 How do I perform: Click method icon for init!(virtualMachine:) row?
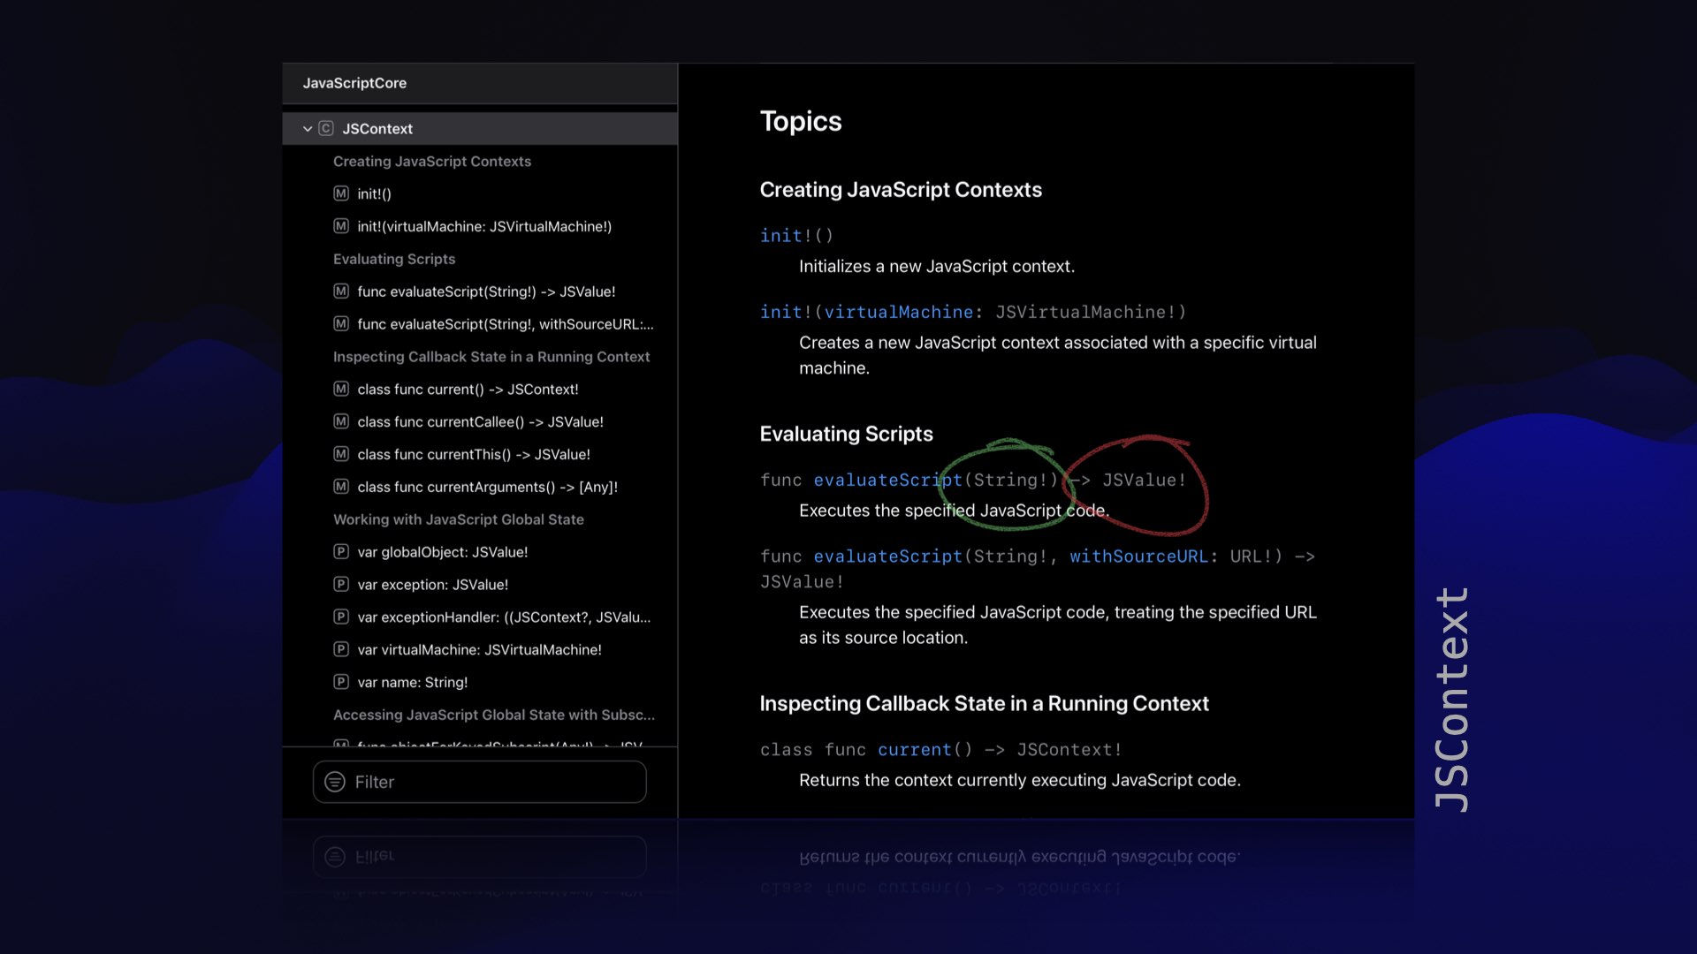click(x=341, y=226)
